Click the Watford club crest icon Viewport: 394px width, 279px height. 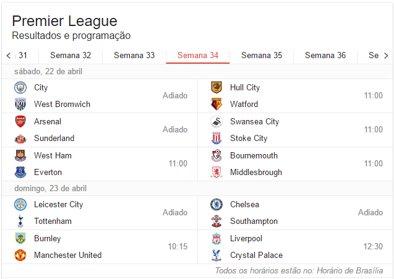tap(216, 104)
